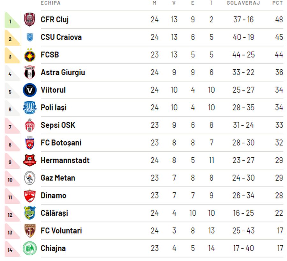Open the Gaz Metan team name

(58, 178)
